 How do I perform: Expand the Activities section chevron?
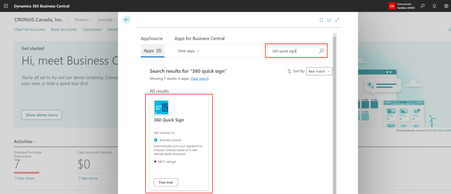pyautogui.click(x=35, y=142)
